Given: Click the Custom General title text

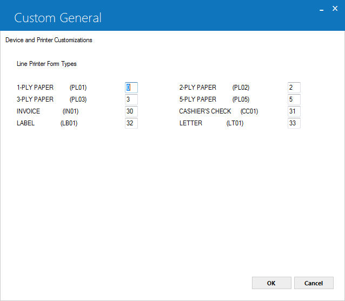Looking at the screenshot, I should coord(58,18).
